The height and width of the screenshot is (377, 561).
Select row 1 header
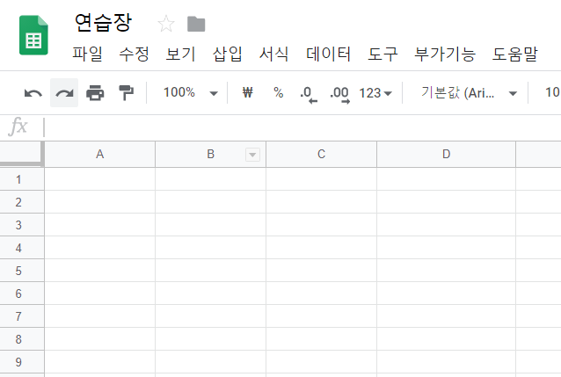(22, 179)
